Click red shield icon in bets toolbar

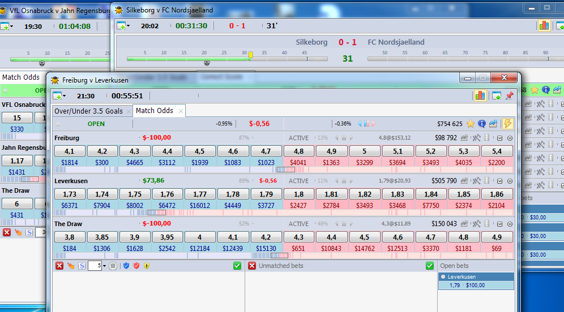coord(136,266)
